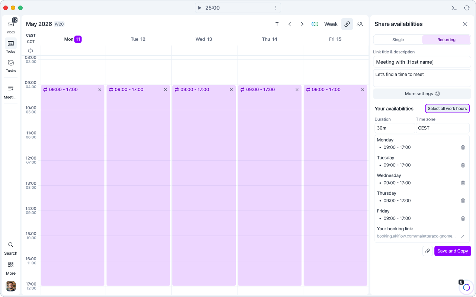Open the Time zone CEST dropdown
Image resolution: width=476 pixels, height=297 pixels.
coord(443,128)
